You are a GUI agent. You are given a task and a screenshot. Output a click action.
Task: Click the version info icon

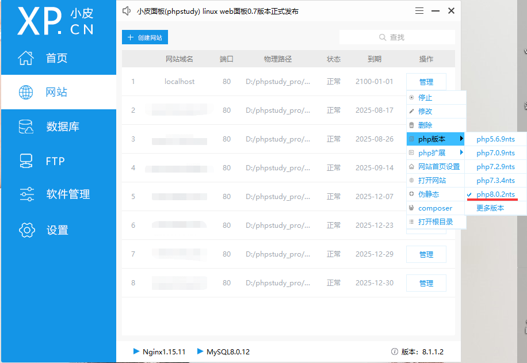tap(395, 351)
